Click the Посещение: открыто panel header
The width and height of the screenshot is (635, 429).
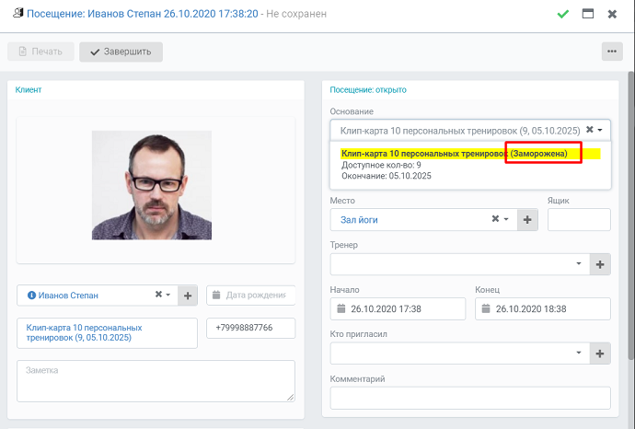[x=368, y=90]
